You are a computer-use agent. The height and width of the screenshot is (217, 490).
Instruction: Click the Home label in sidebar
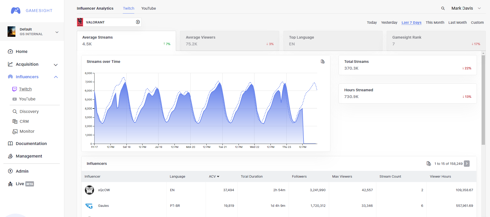point(22,51)
